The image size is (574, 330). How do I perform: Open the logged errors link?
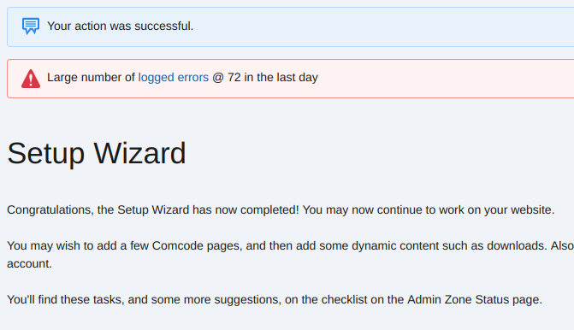click(173, 78)
